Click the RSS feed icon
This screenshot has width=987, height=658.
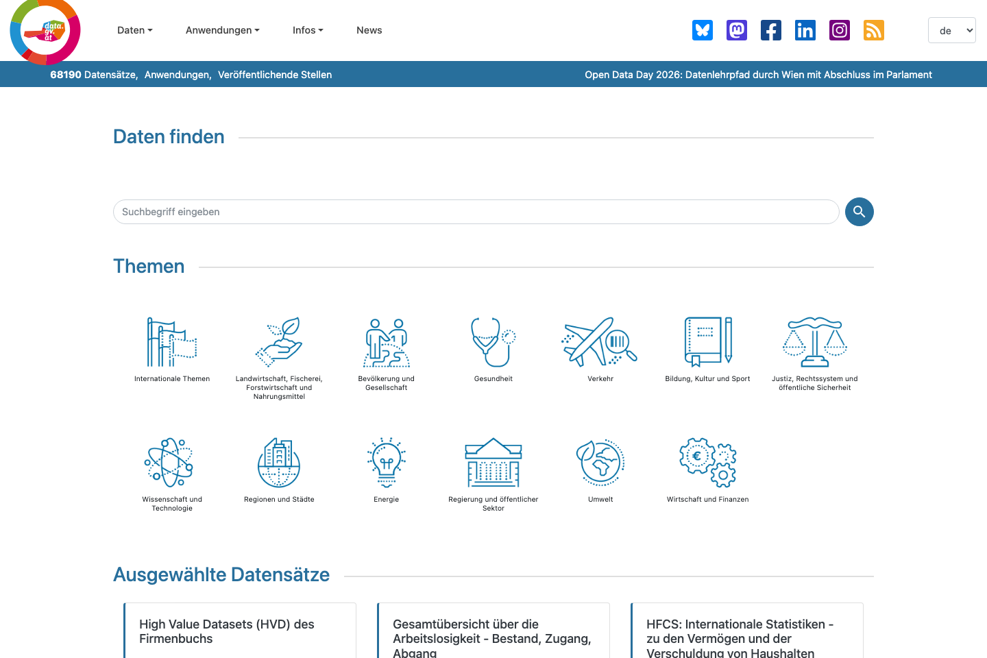[x=873, y=30]
